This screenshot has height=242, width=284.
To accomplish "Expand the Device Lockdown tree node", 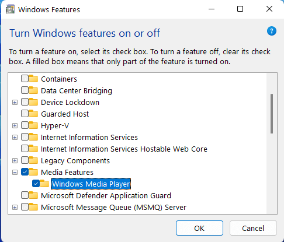I will (x=15, y=103).
